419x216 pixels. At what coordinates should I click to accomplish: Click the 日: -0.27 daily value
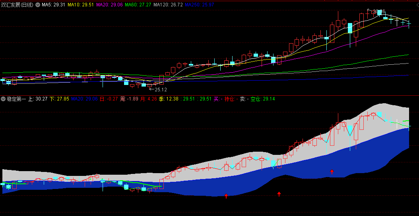point(109,99)
